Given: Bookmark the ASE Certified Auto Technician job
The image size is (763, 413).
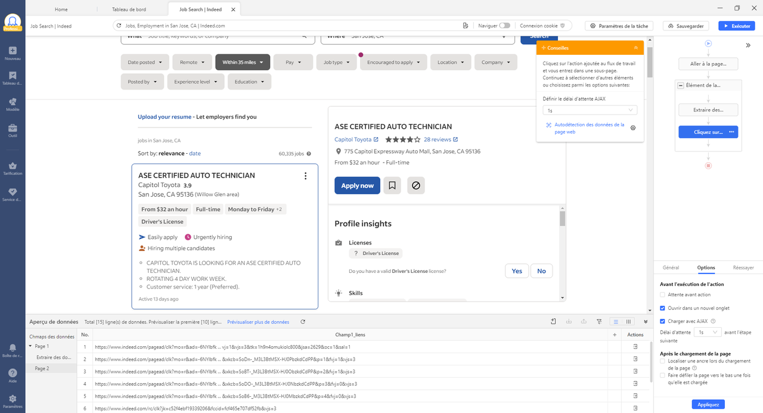Looking at the screenshot, I should [x=392, y=185].
